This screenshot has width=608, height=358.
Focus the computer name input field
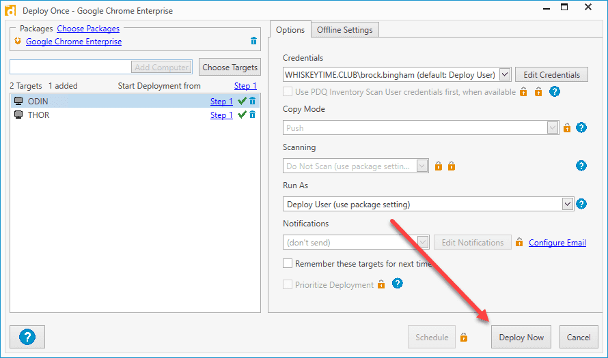pyautogui.click(x=70, y=67)
